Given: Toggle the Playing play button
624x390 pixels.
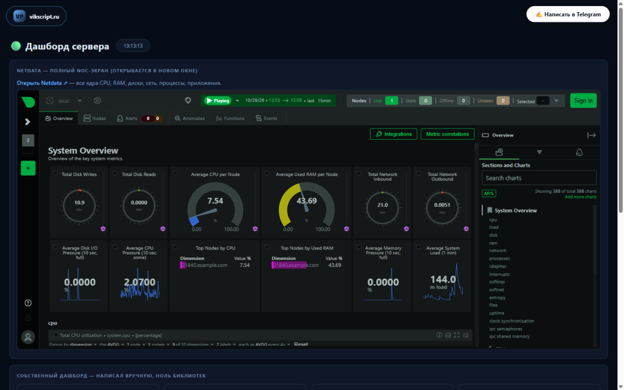Looking at the screenshot, I should click(x=218, y=101).
